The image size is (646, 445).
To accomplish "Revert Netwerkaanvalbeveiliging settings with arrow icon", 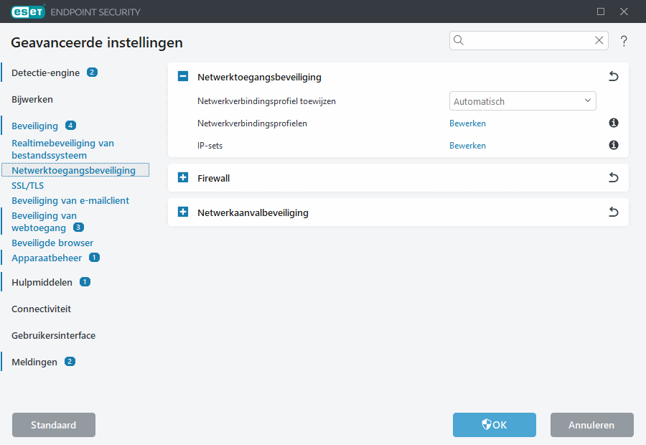I will 613,212.
